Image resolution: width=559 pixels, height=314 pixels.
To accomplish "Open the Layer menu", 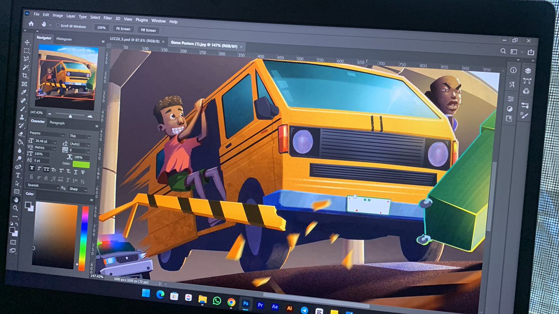I will [71, 15].
